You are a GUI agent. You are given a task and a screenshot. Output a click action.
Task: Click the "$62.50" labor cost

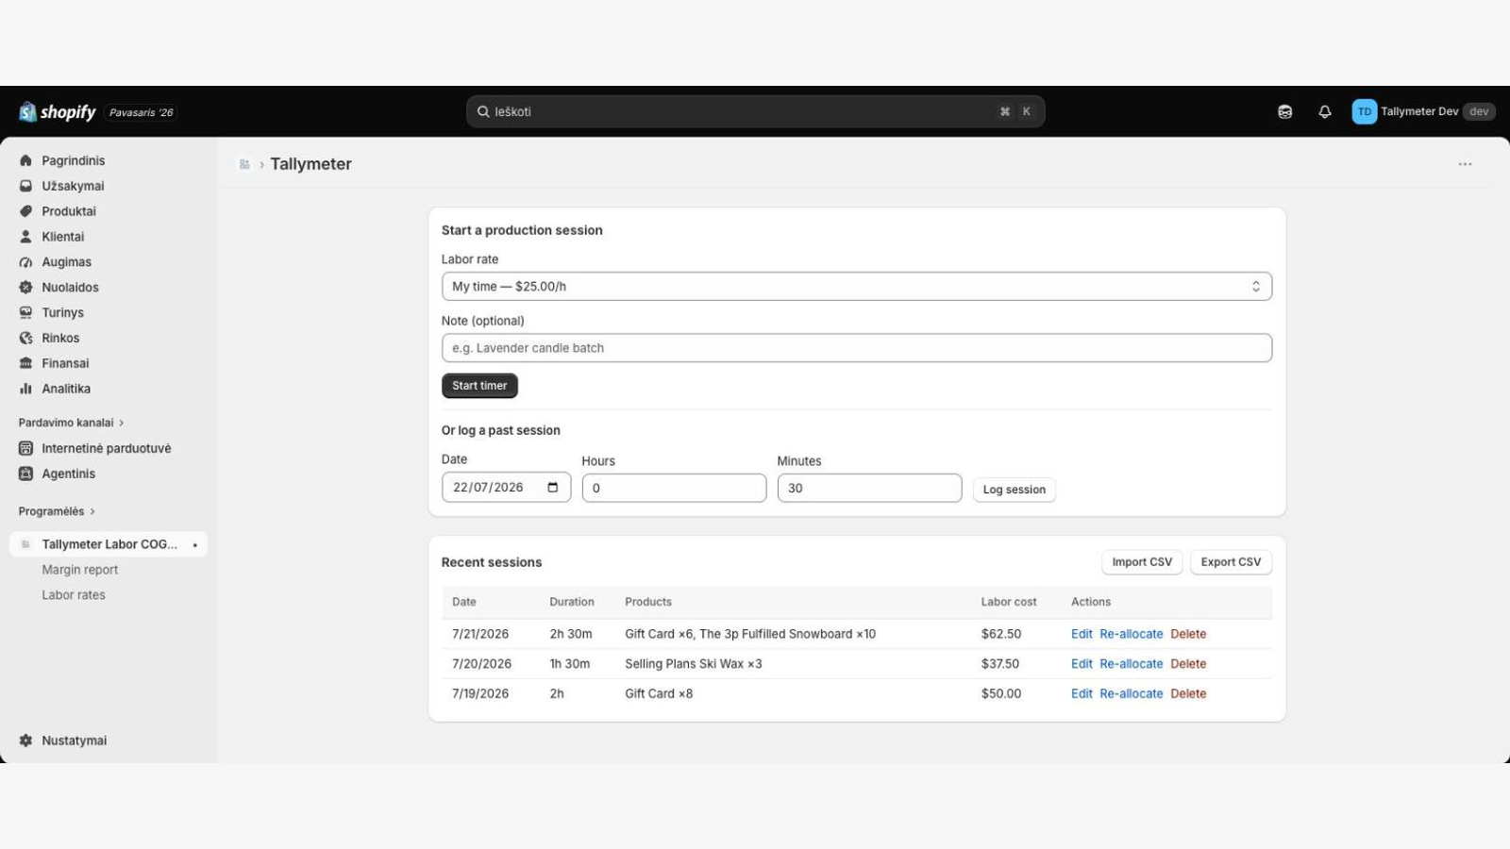point(1001,634)
